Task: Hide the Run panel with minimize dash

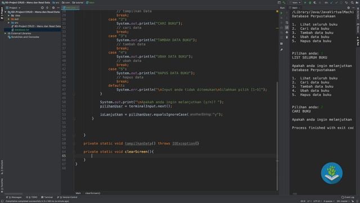Action: [x=353, y=7]
